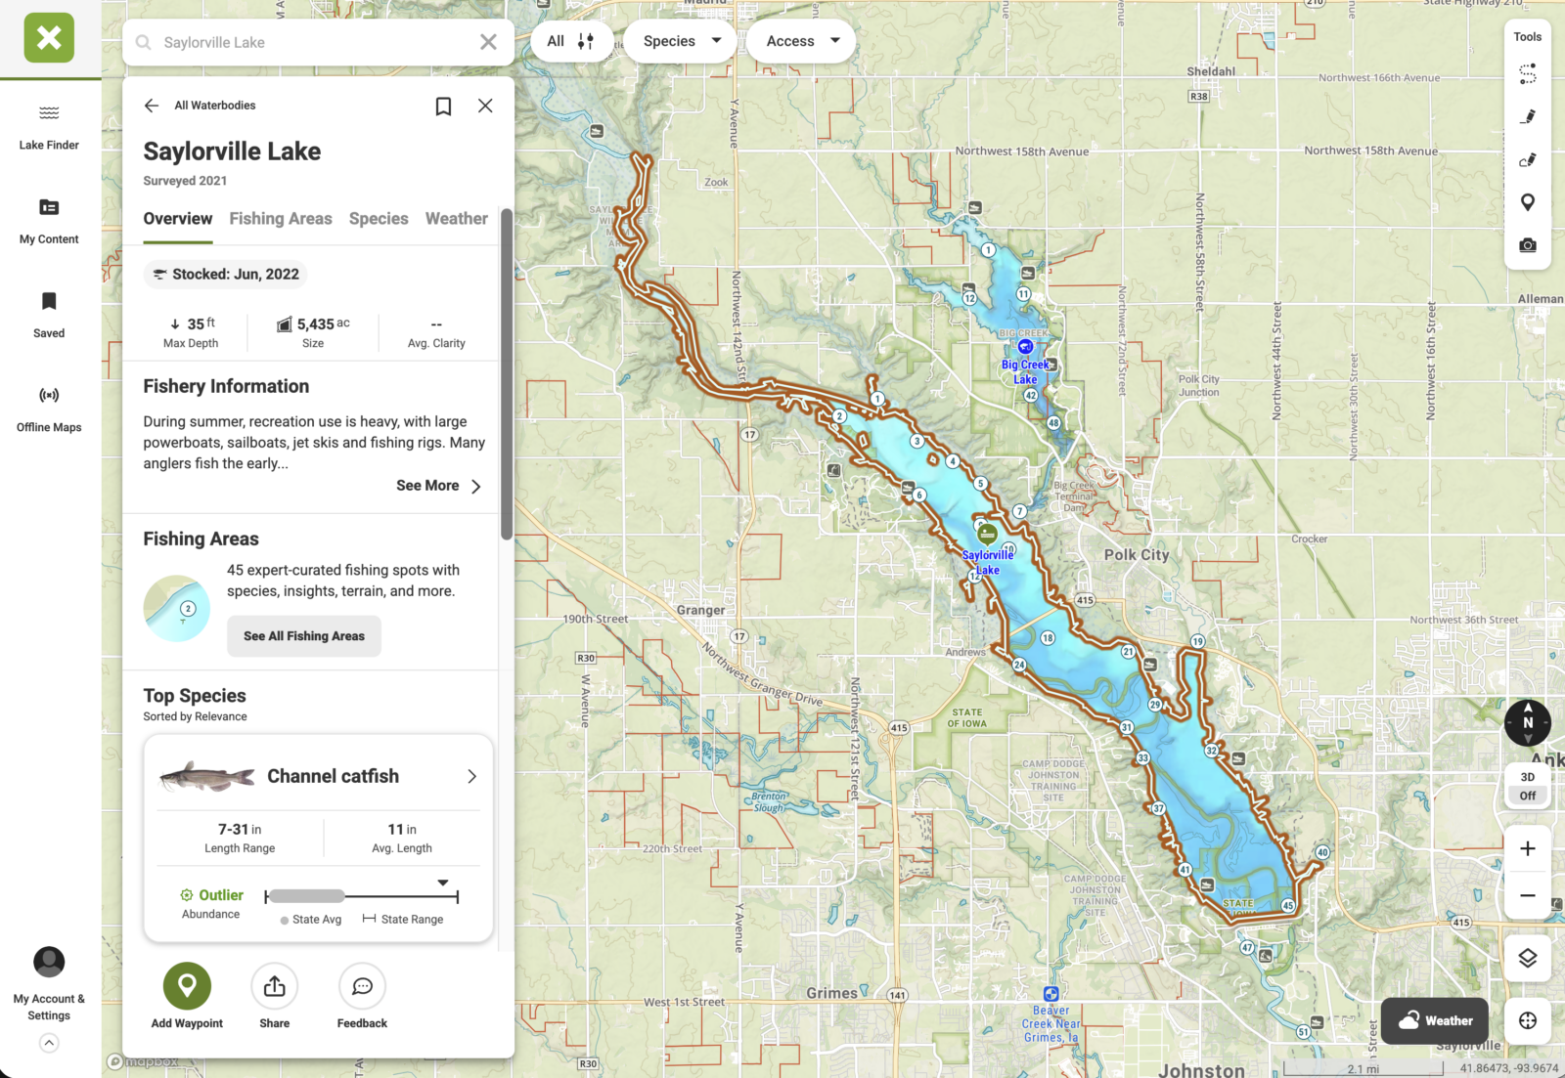Viewport: 1565px width, 1078px height.
Task: Select the waypoint pin tool in Tools
Action: click(1527, 202)
